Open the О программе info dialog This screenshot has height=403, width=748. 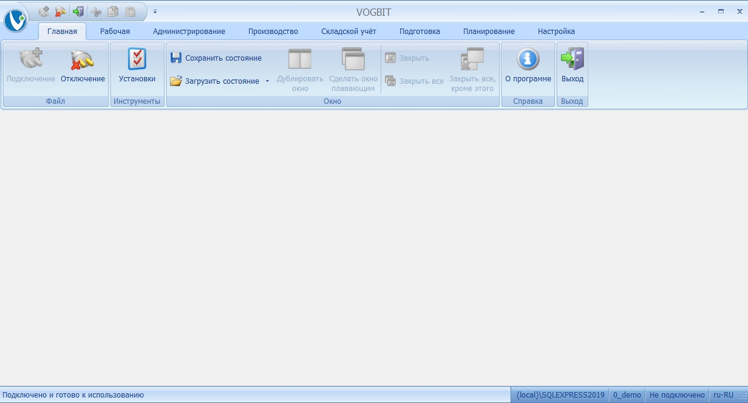[x=528, y=67]
